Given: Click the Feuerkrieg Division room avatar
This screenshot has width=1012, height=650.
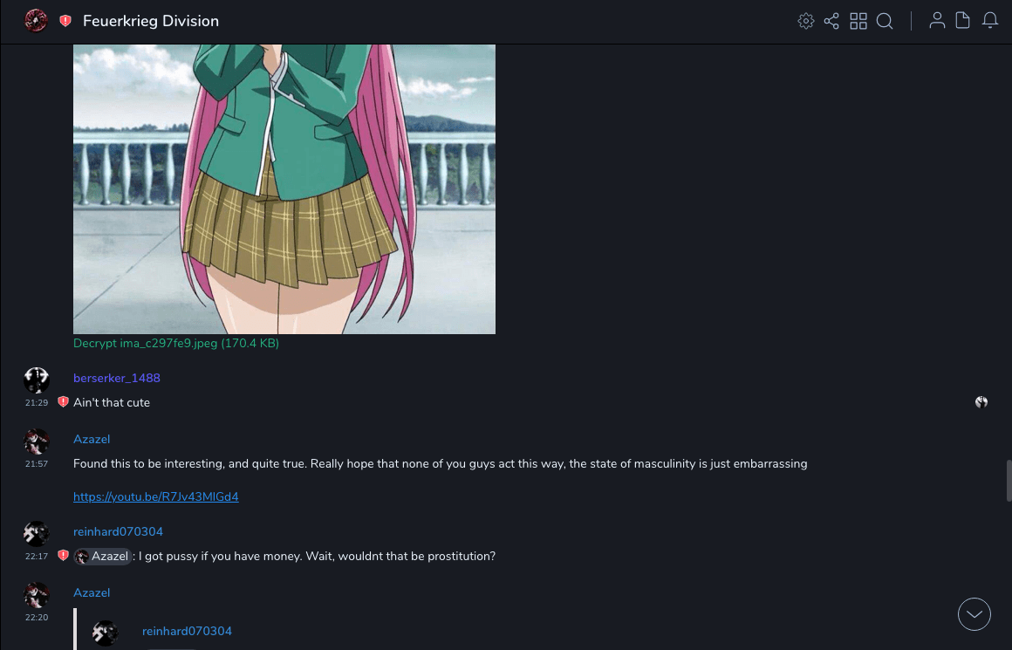Looking at the screenshot, I should 36,21.
